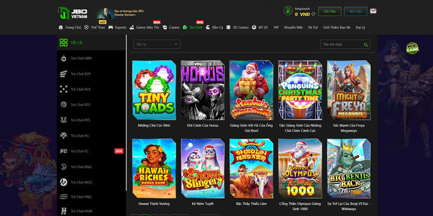Click the HSW provider icon
433x216 pixels.
click(63, 211)
